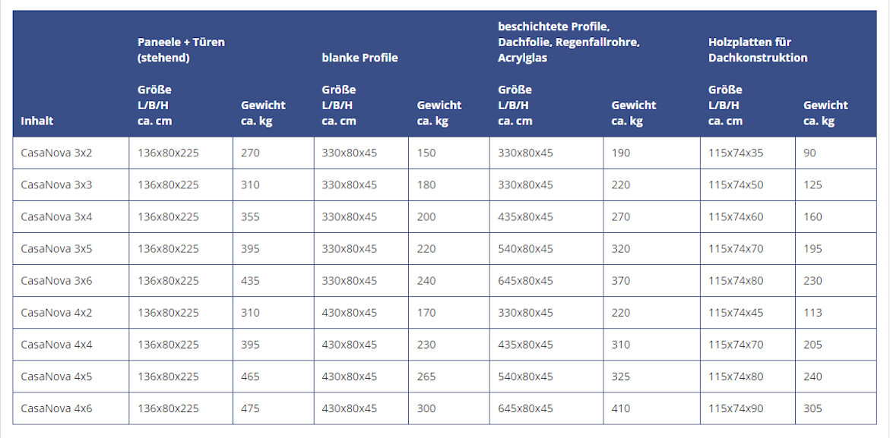The image size is (890, 438).
Task: Select the CasaNova 3x4 row label
Action: pyautogui.click(x=56, y=217)
